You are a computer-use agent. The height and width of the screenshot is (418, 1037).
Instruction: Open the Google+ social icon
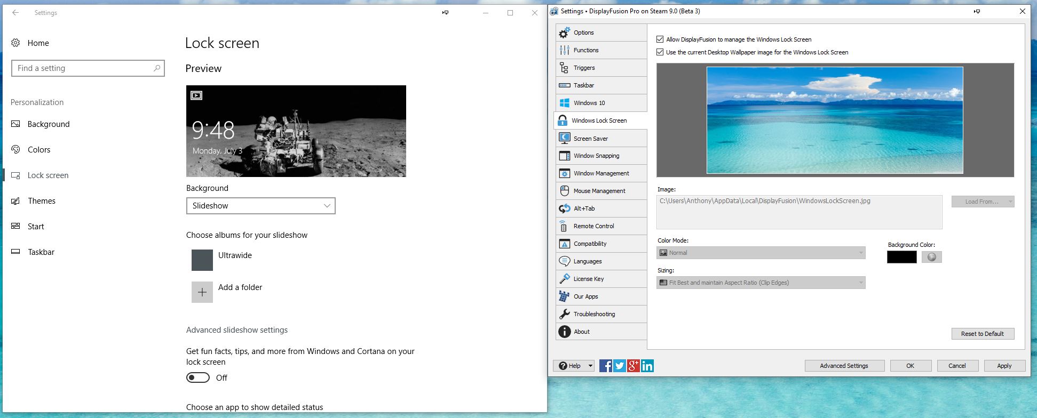click(x=633, y=366)
